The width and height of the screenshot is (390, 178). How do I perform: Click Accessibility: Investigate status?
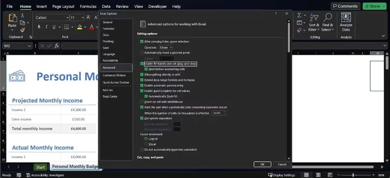(x=45, y=175)
